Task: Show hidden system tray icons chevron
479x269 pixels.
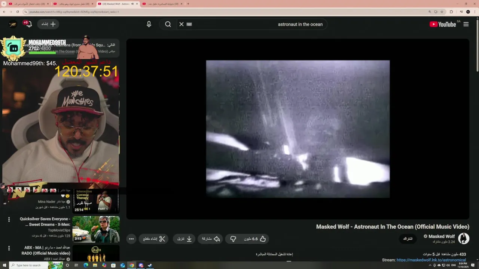Action: click(430, 265)
